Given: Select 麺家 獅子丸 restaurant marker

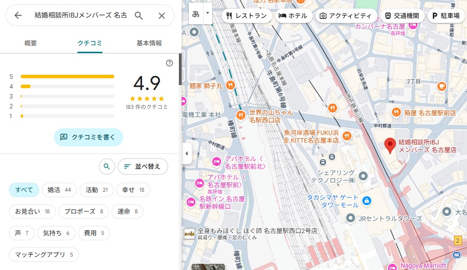Looking at the screenshot, I should (230, 85).
